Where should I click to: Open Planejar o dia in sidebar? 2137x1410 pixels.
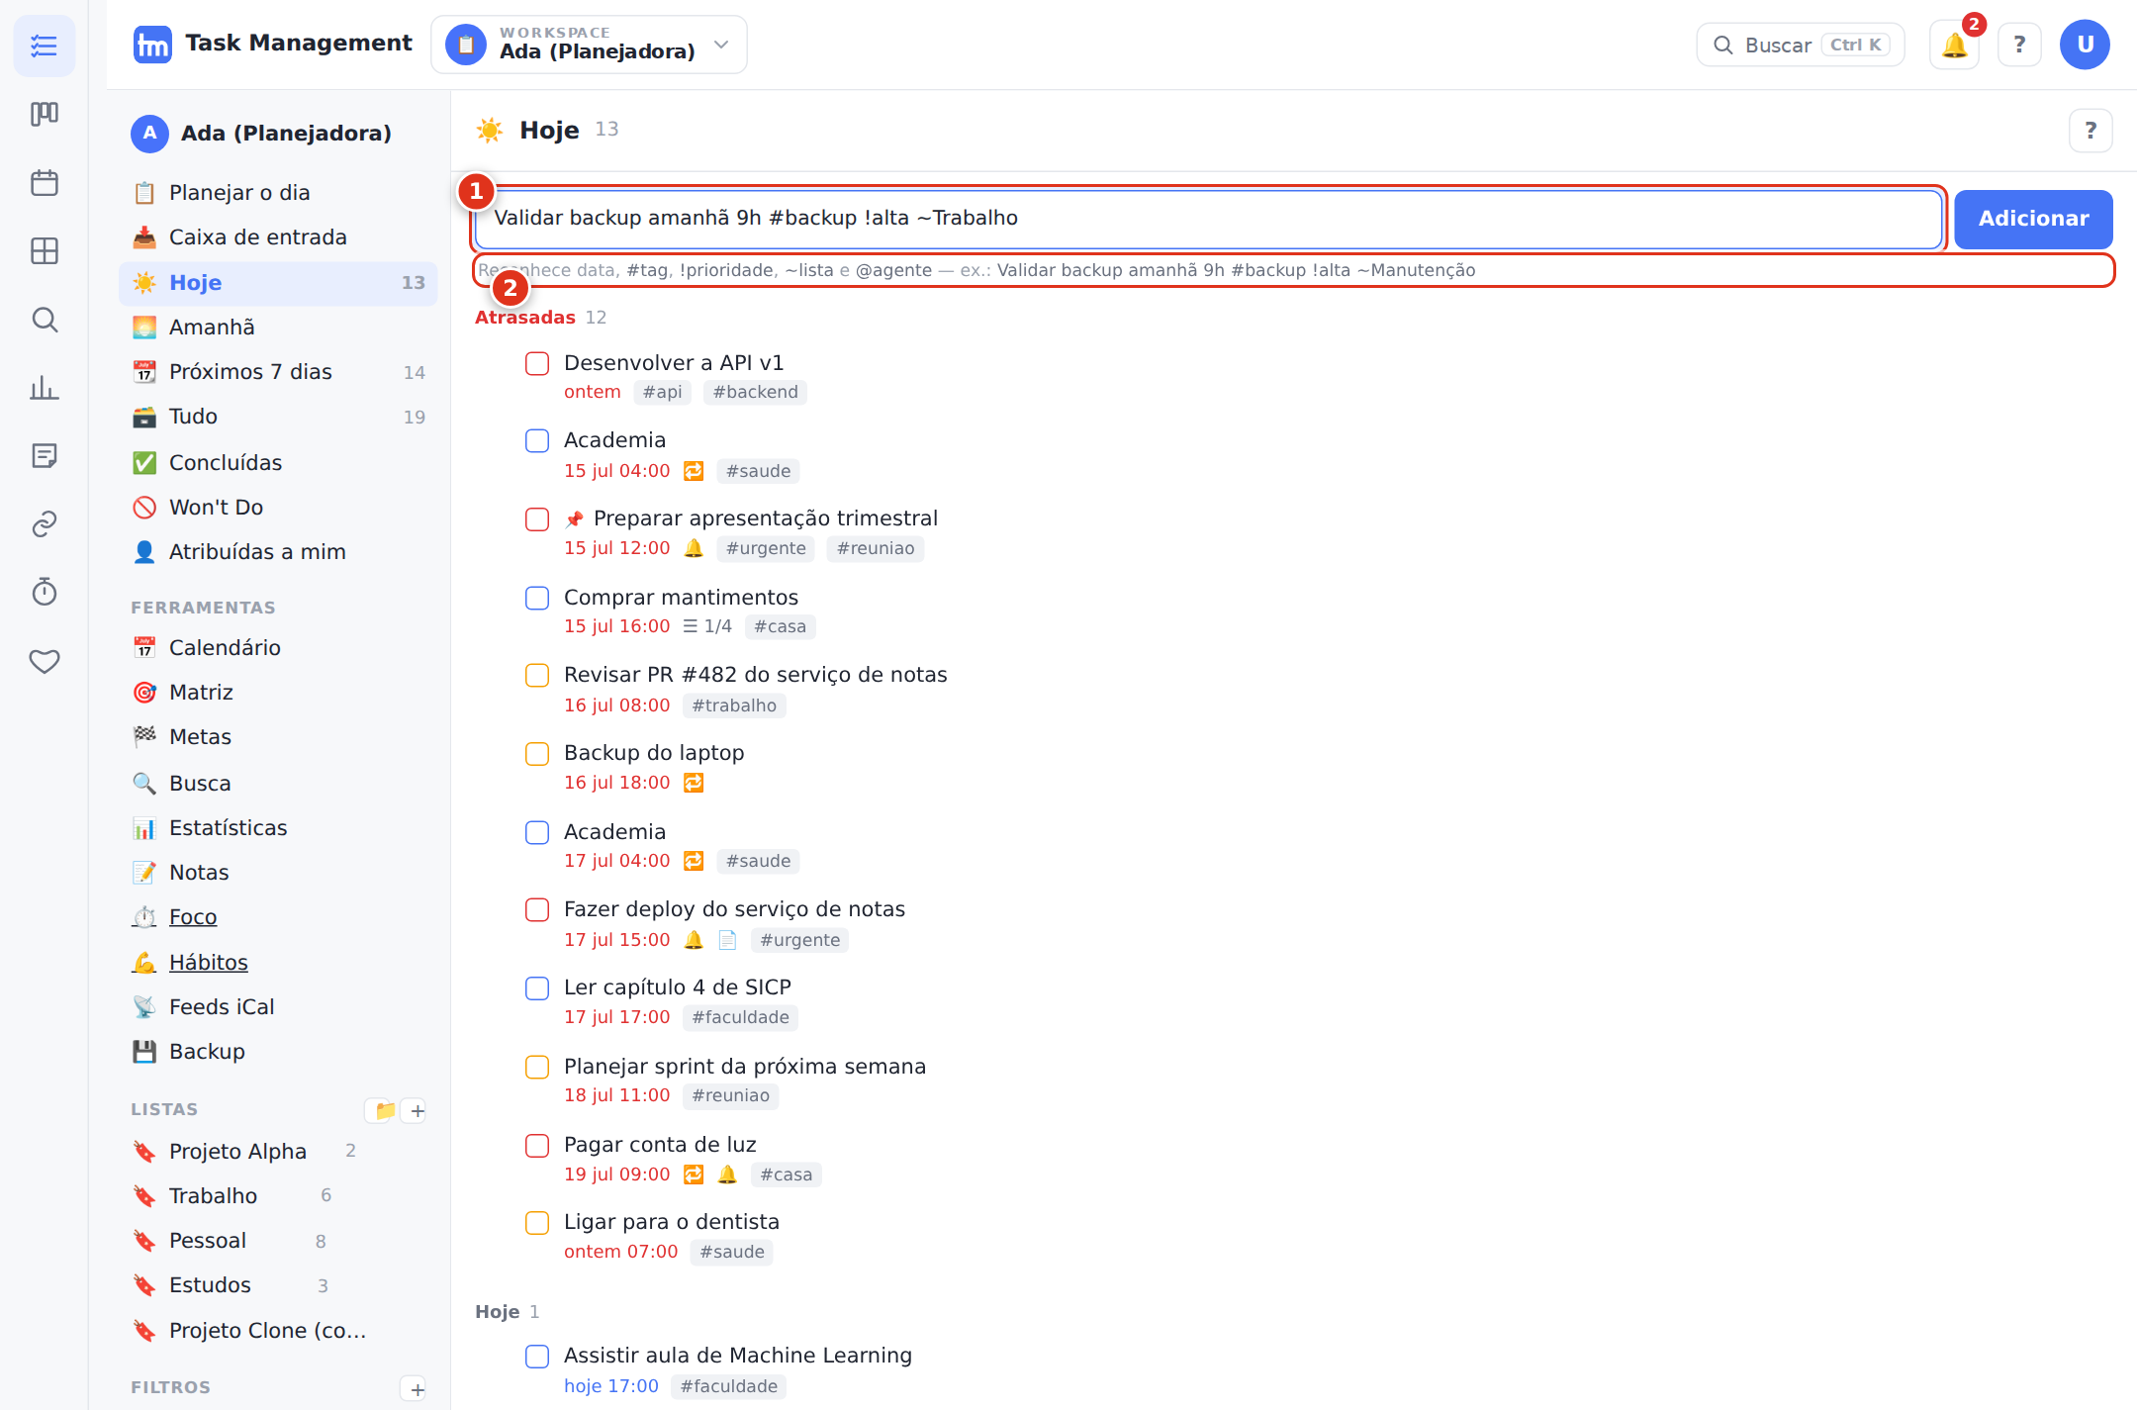pyautogui.click(x=278, y=193)
